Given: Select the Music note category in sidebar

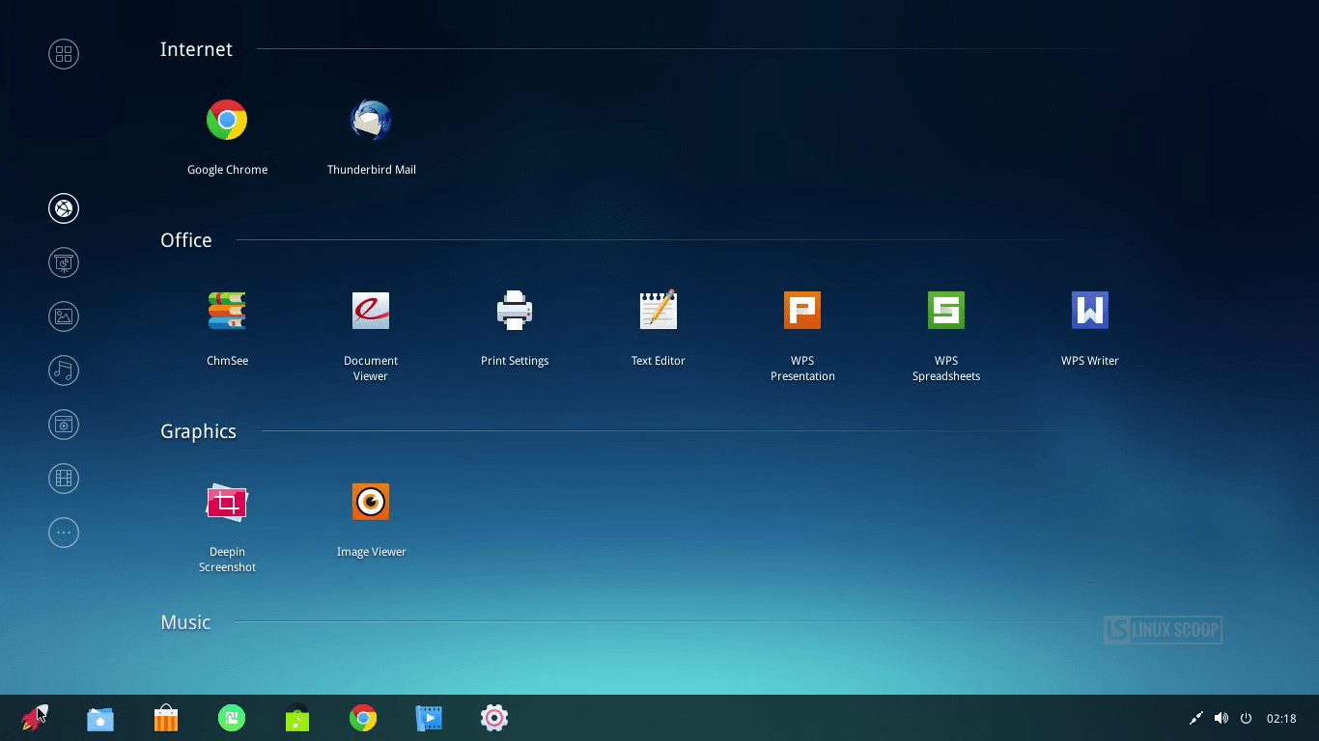Looking at the screenshot, I should click(64, 370).
